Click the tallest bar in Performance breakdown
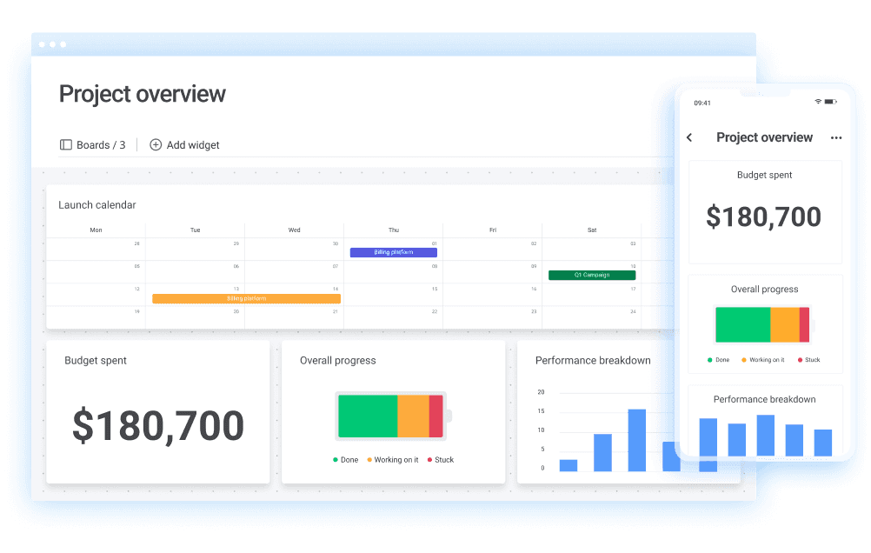The width and height of the screenshot is (871, 553). 637,440
